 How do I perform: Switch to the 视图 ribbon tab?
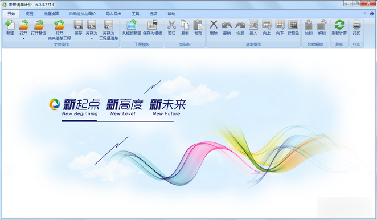[x=30, y=14]
